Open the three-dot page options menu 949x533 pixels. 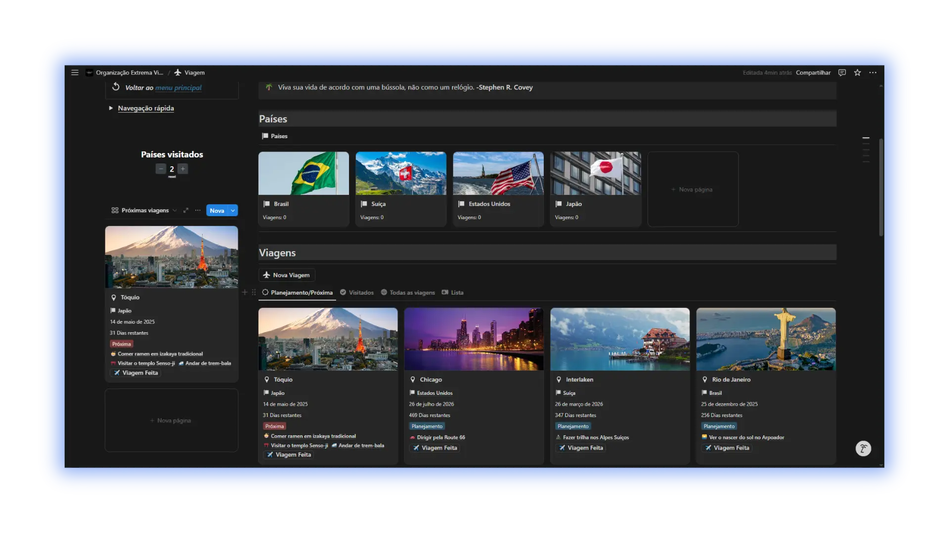pyautogui.click(x=873, y=73)
